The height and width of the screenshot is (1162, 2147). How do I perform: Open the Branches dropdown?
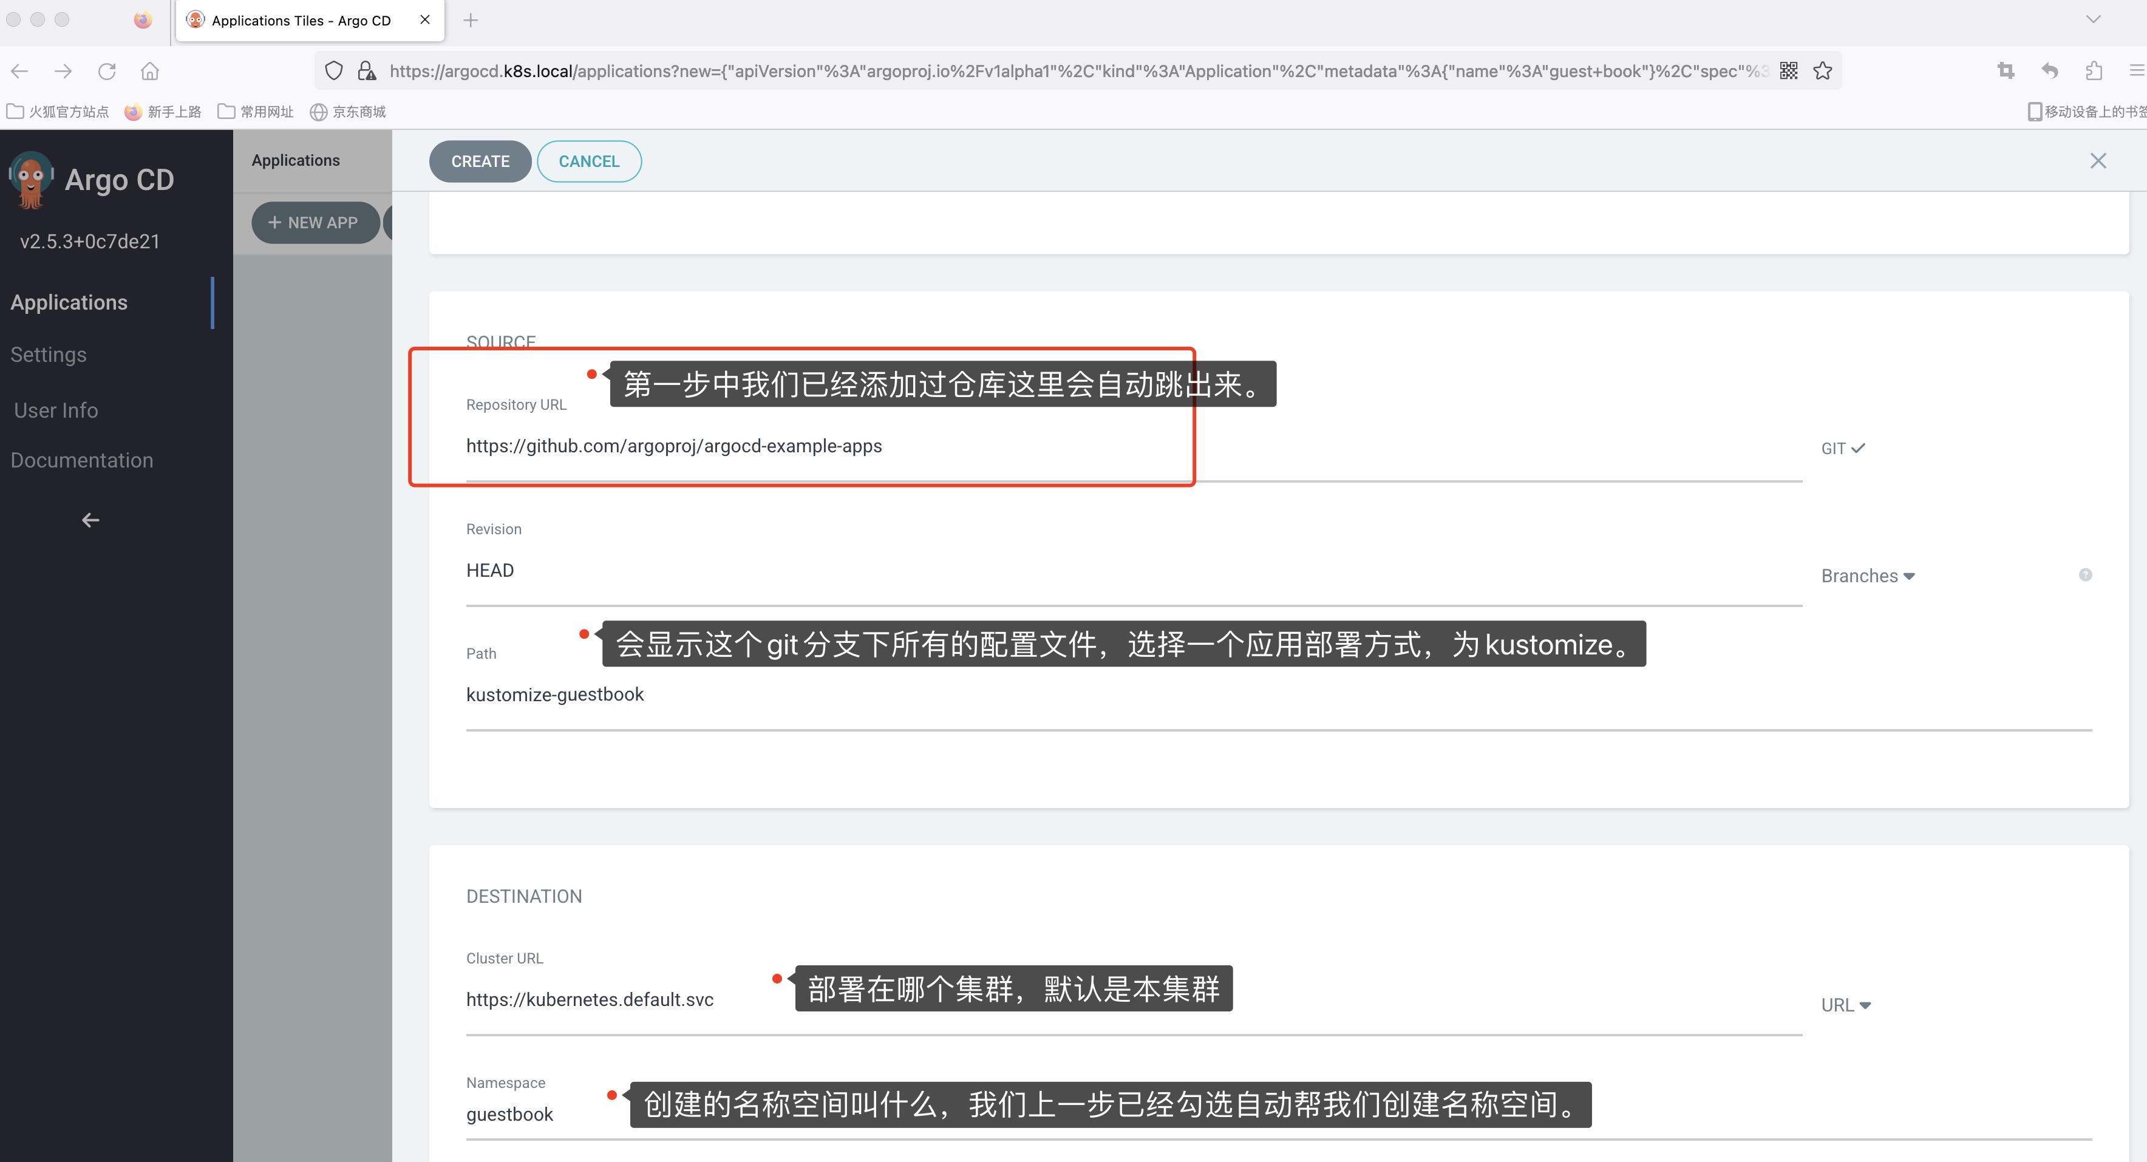pos(1868,576)
